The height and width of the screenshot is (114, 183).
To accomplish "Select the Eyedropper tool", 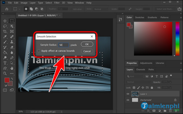I will [5, 37].
